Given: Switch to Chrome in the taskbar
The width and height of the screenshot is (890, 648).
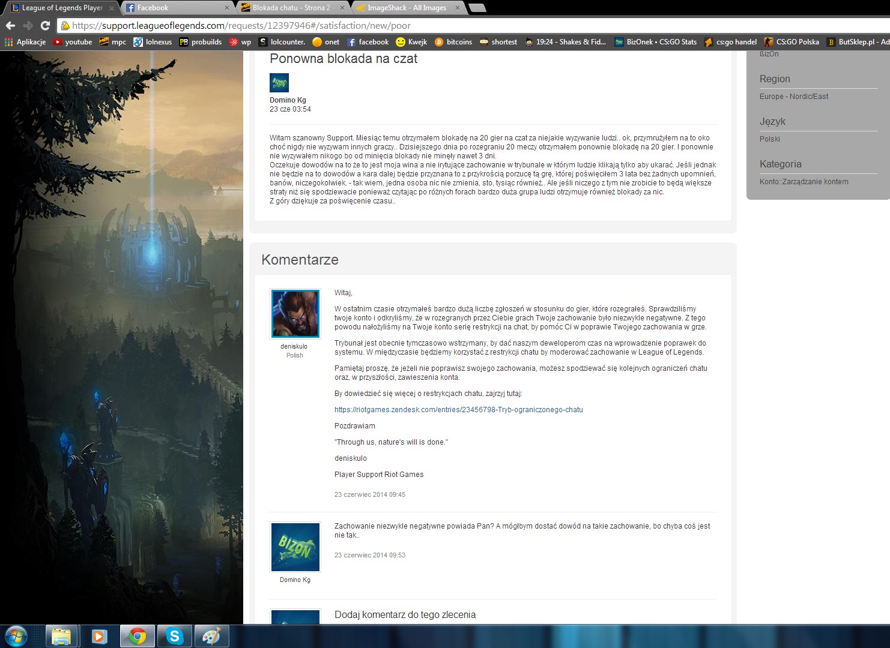Looking at the screenshot, I should 138,636.
